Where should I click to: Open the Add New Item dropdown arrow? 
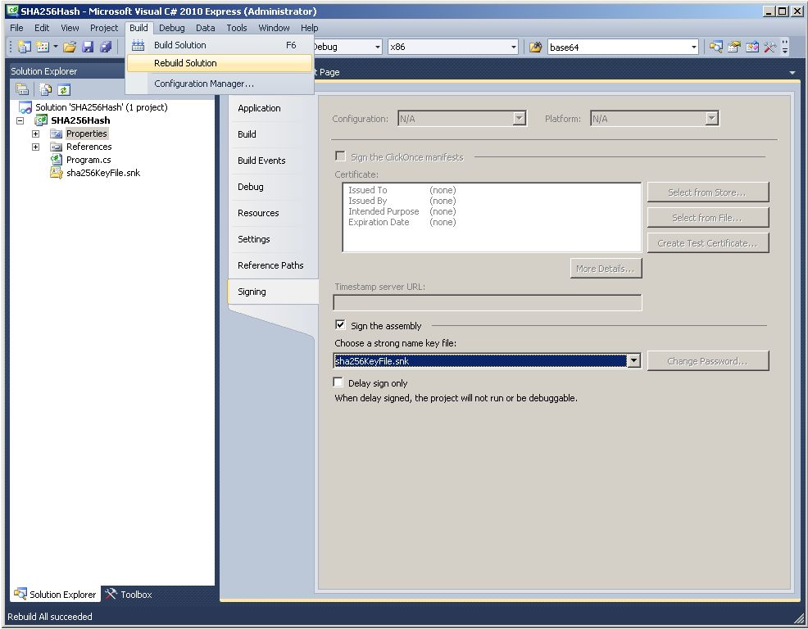55,47
